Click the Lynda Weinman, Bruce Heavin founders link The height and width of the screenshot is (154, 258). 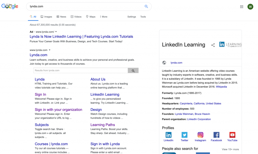pos(192,114)
